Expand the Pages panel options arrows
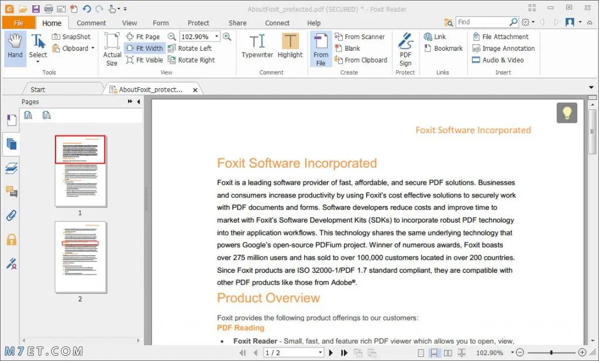 (x=130, y=102)
